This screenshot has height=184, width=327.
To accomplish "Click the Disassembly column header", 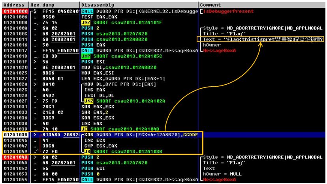I will [x=97, y=5].
